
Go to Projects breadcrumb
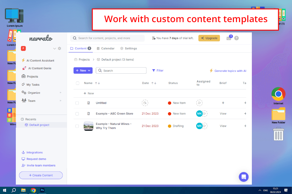coord(82,60)
